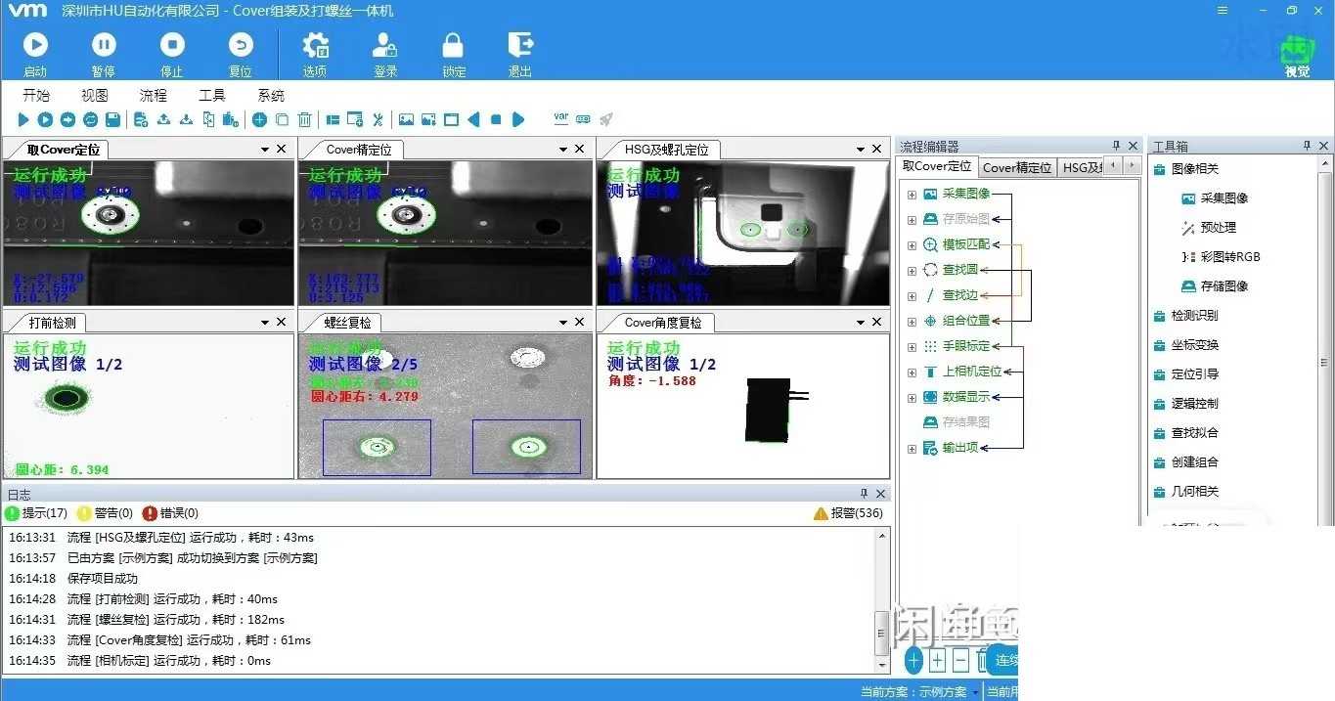This screenshot has height=701, width=1335.
Task: Click the copy icon next to the plus icon
Action: 282,119
